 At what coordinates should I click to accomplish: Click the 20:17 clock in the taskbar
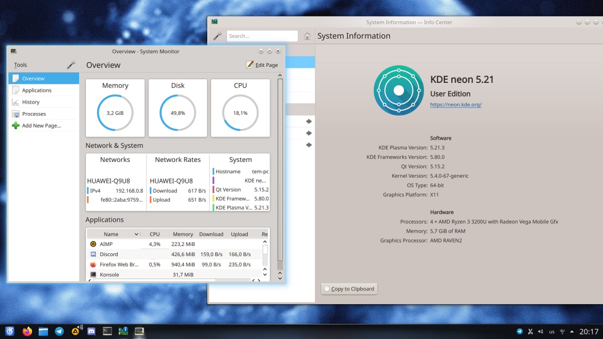589,331
